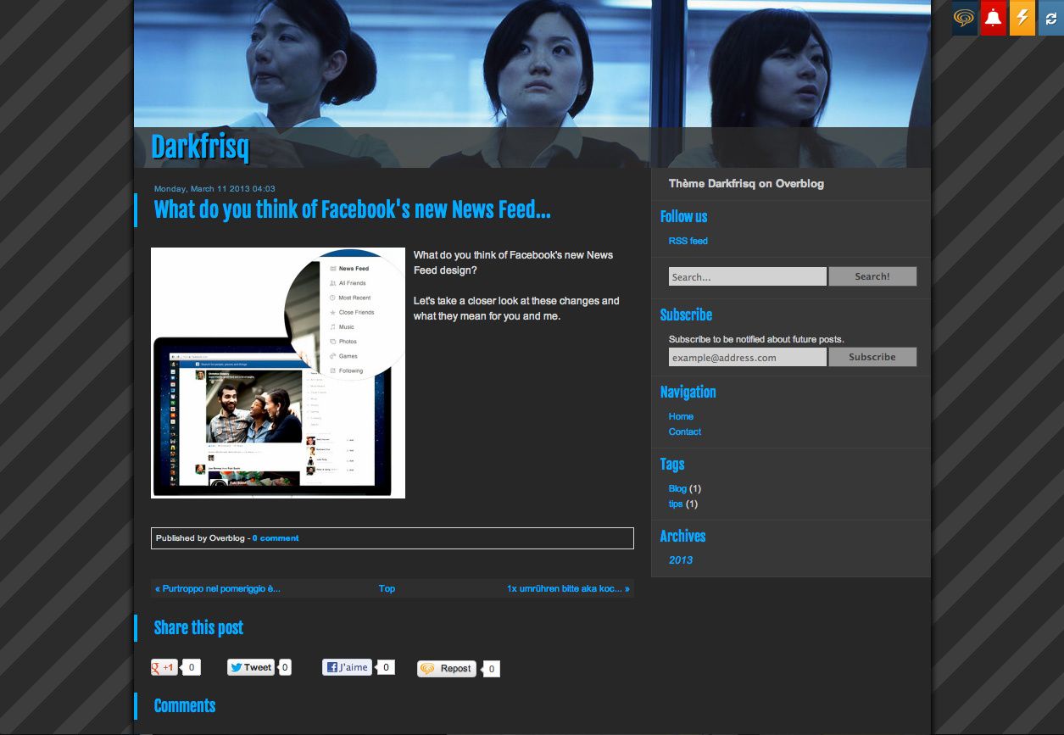Screen dimensions: 1064x735
Task: Click the Search! button
Action: 872,276
